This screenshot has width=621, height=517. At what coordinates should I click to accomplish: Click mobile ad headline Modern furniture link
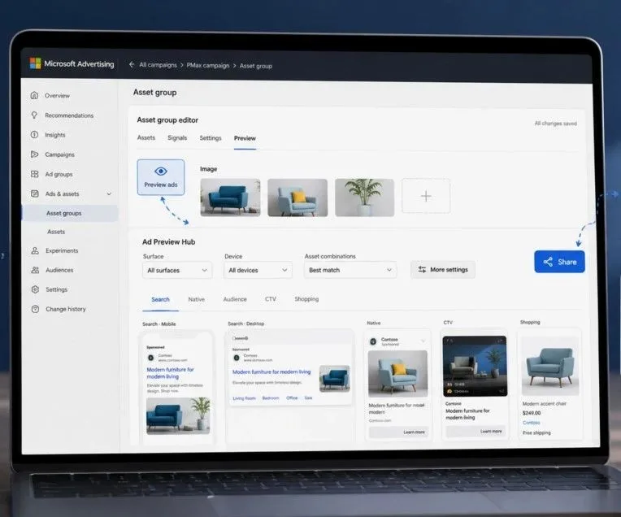(171, 373)
